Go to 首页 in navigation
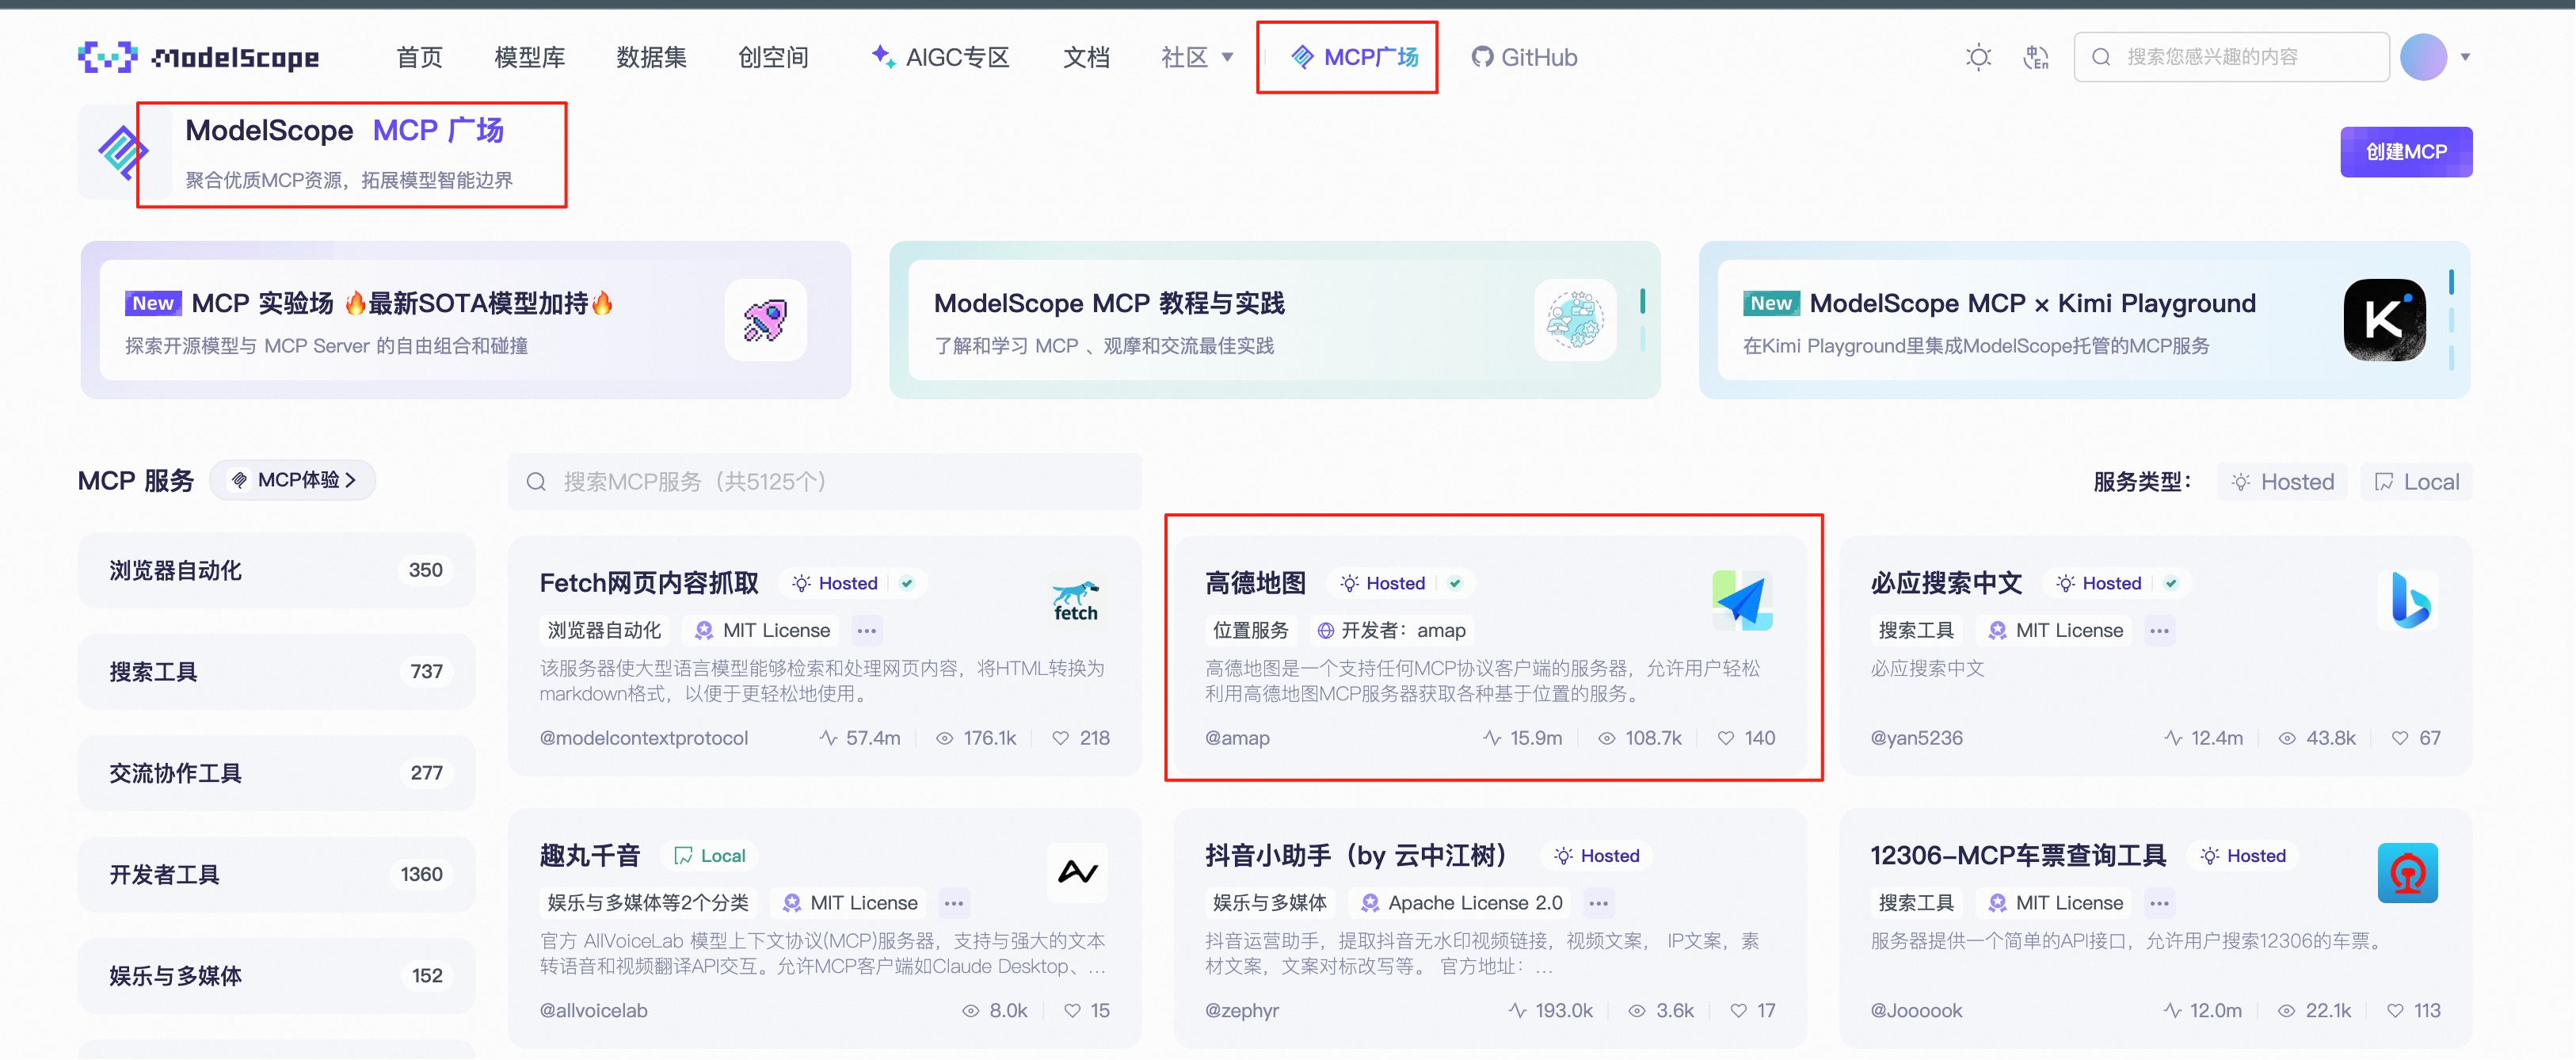 tap(419, 57)
